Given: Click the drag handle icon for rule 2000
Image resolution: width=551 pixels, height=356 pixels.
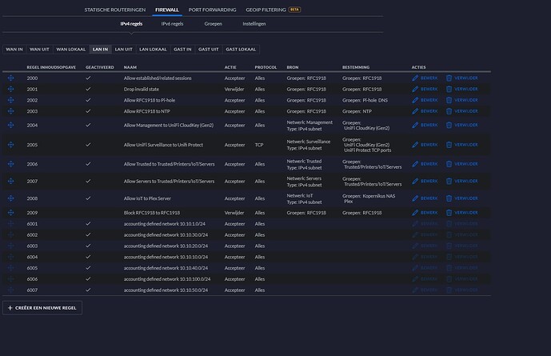Looking at the screenshot, I should (10, 78).
